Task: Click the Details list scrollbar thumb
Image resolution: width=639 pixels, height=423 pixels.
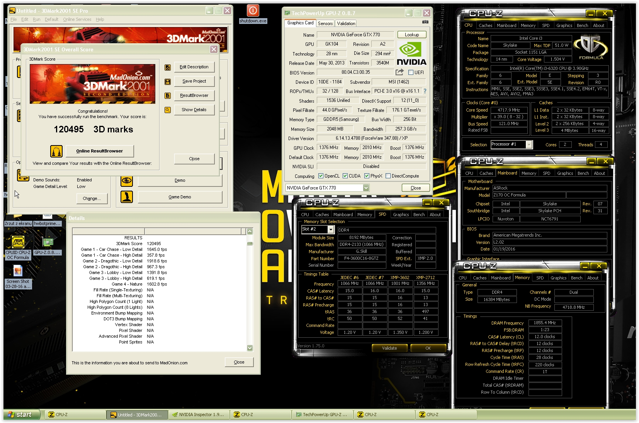Action: click(250, 243)
